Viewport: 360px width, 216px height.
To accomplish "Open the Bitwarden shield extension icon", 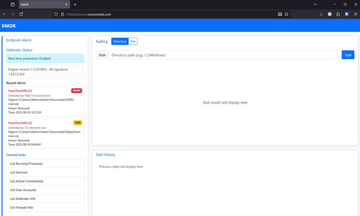I will tap(347, 14).
